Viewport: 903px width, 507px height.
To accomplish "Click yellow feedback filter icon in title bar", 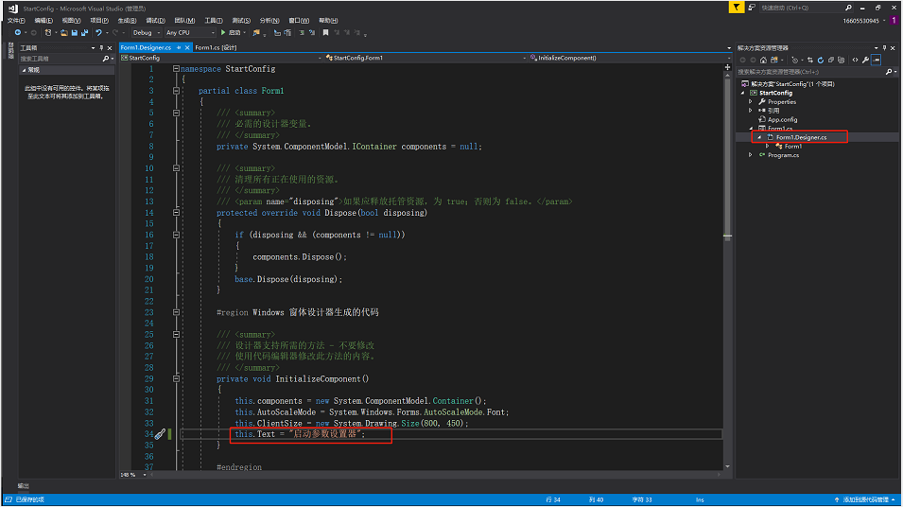I will pos(736,8).
